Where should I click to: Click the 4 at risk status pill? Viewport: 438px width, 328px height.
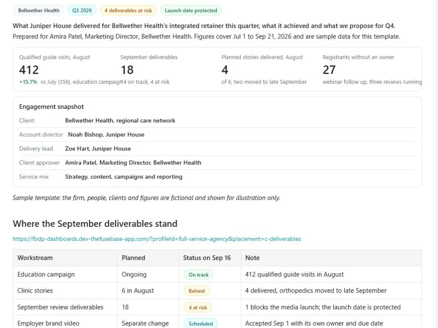[198, 307]
